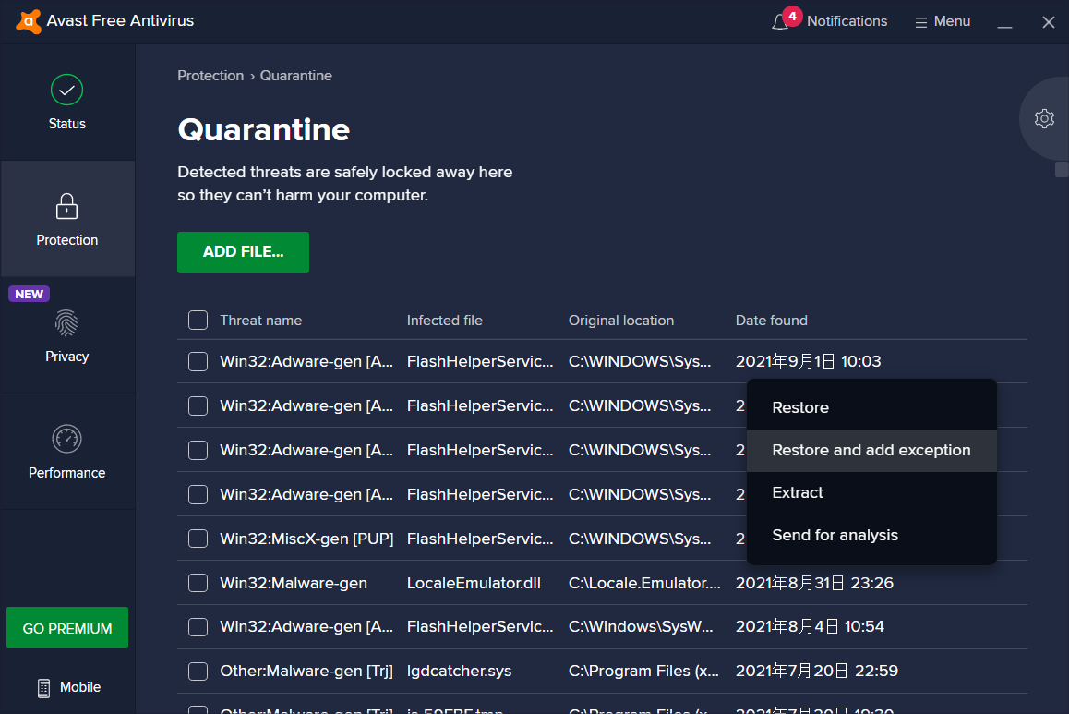
Task: Click the GO PREMIUM button
Action: [66, 628]
